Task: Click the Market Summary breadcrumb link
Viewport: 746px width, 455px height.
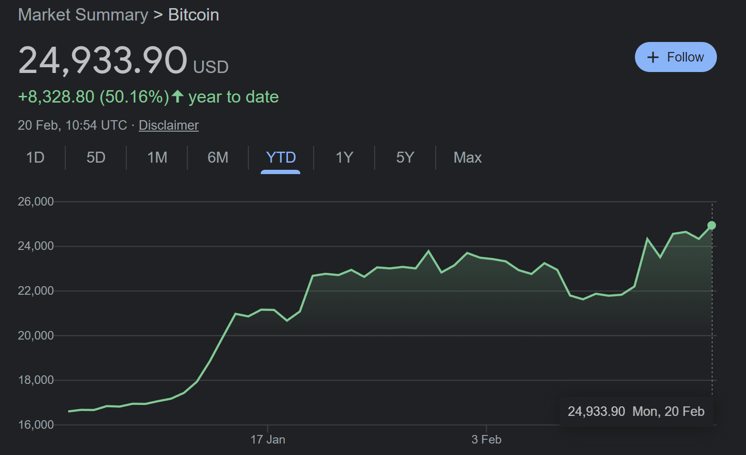Action: [x=83, y=15]
